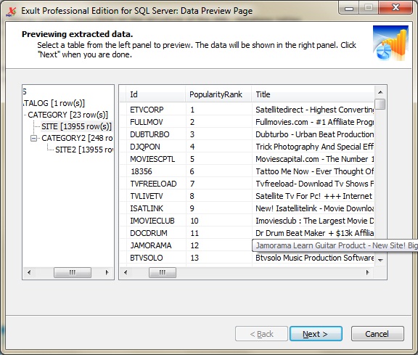Click the Title column header
This screenshot has height=355, width=418.
click(x=313, y=94)
